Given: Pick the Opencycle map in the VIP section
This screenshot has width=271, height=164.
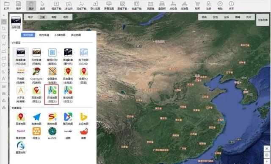Looking at the screenshot, I should coord(36,76).
